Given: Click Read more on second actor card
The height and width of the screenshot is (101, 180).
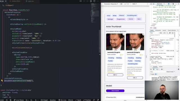Looking at the screenshot, I should coord(131,75).
